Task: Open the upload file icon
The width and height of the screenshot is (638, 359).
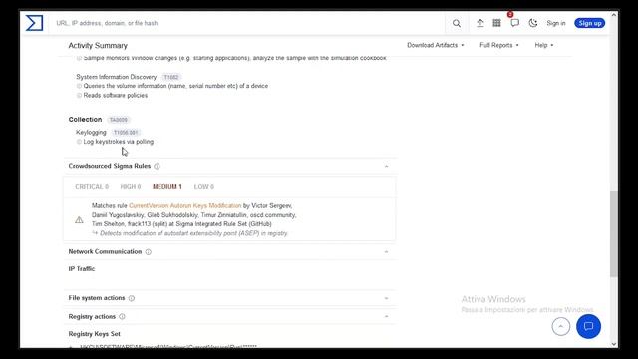Action: coord(480,23)
